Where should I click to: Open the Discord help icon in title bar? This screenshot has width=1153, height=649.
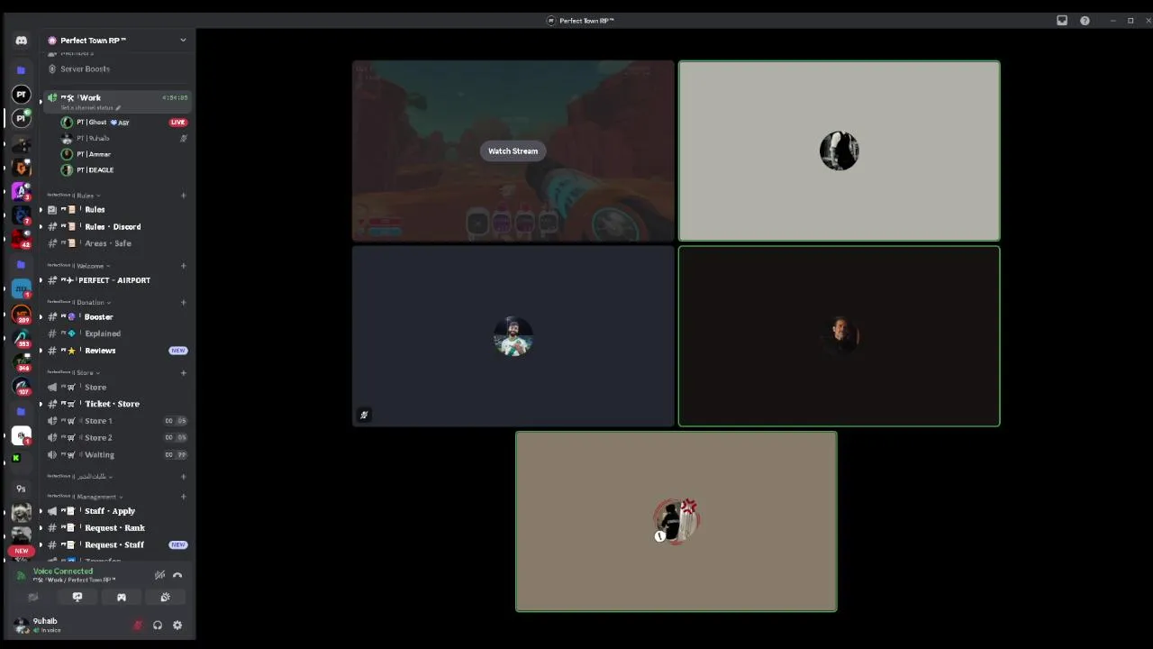(1085, 21)
